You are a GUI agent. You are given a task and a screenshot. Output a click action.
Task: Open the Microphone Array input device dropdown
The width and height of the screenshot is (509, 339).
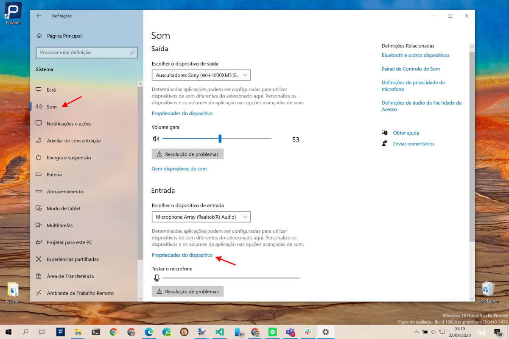click(x=201, y=217)
